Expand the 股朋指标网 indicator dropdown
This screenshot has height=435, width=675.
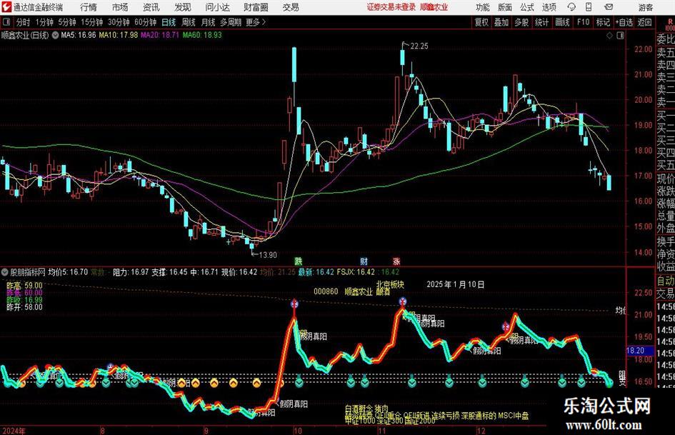tap(5, 272)
